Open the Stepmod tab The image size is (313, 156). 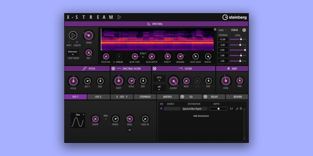click(145, 97)
